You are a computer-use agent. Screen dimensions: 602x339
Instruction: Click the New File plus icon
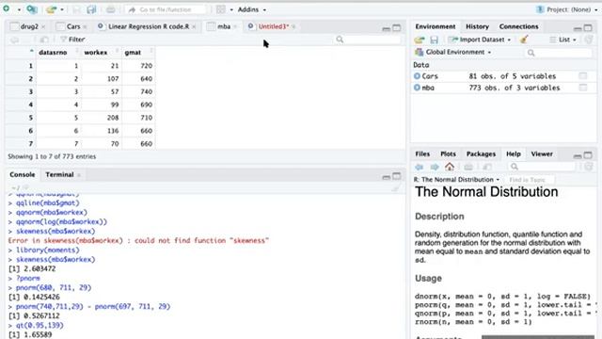(7, 8)
